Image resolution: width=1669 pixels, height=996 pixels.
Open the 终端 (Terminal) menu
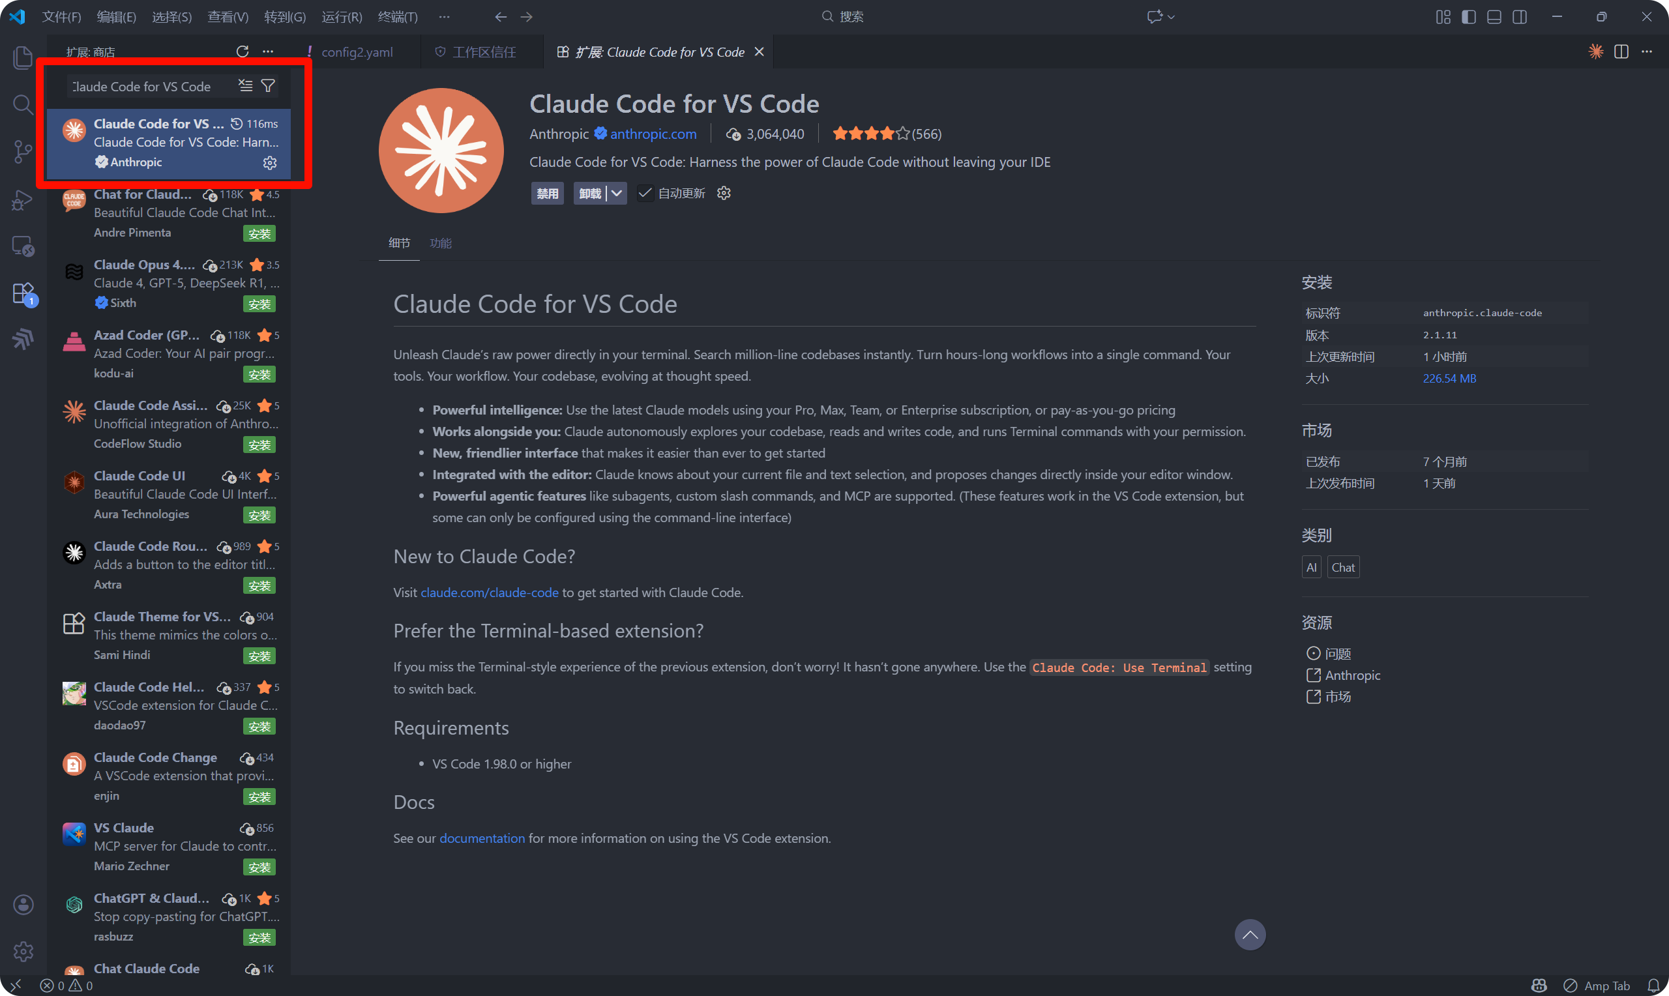pos(397,17)
